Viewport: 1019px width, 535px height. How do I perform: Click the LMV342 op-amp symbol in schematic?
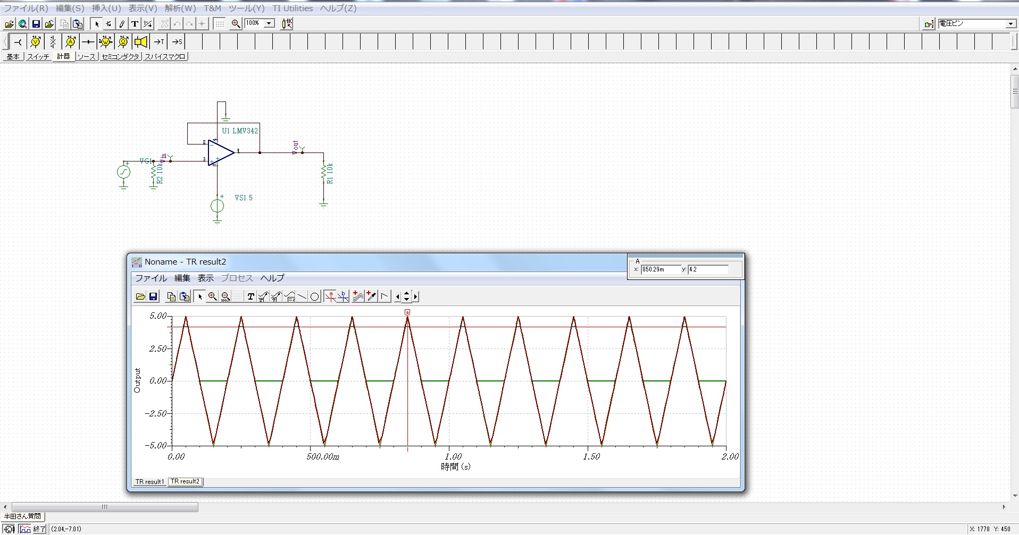(221, 152)
